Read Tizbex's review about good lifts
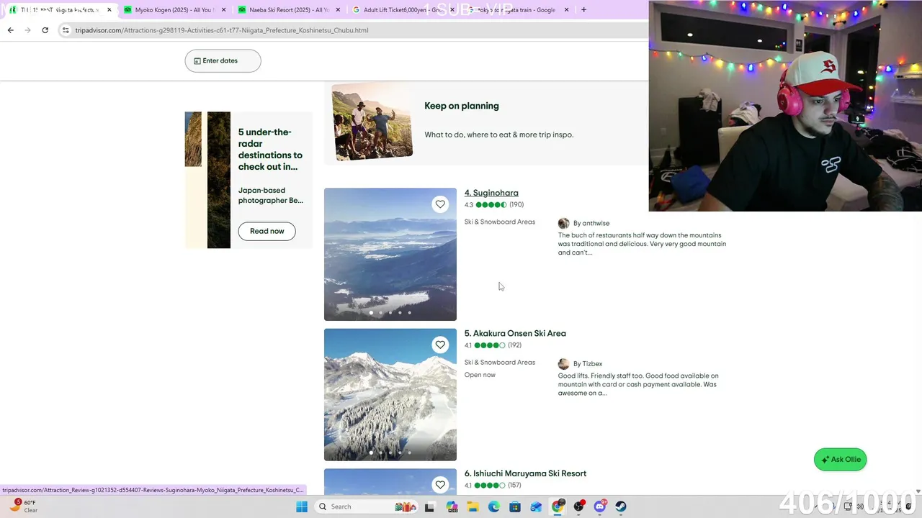 click(x=638, y=384)
